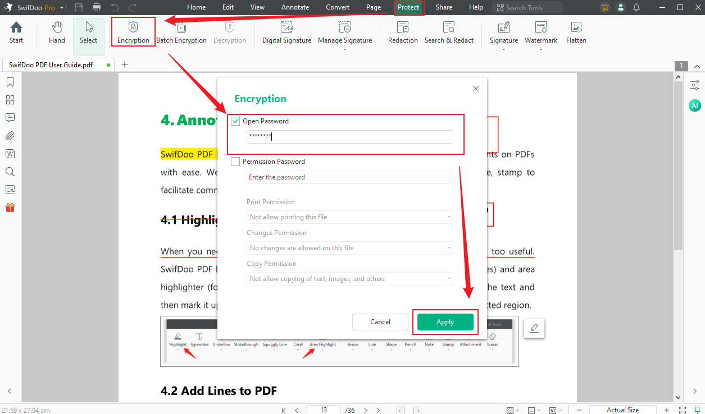Open the page Thumbnails sidebar panel
Viewport: 705px width, 414px height.
[10, 100]
